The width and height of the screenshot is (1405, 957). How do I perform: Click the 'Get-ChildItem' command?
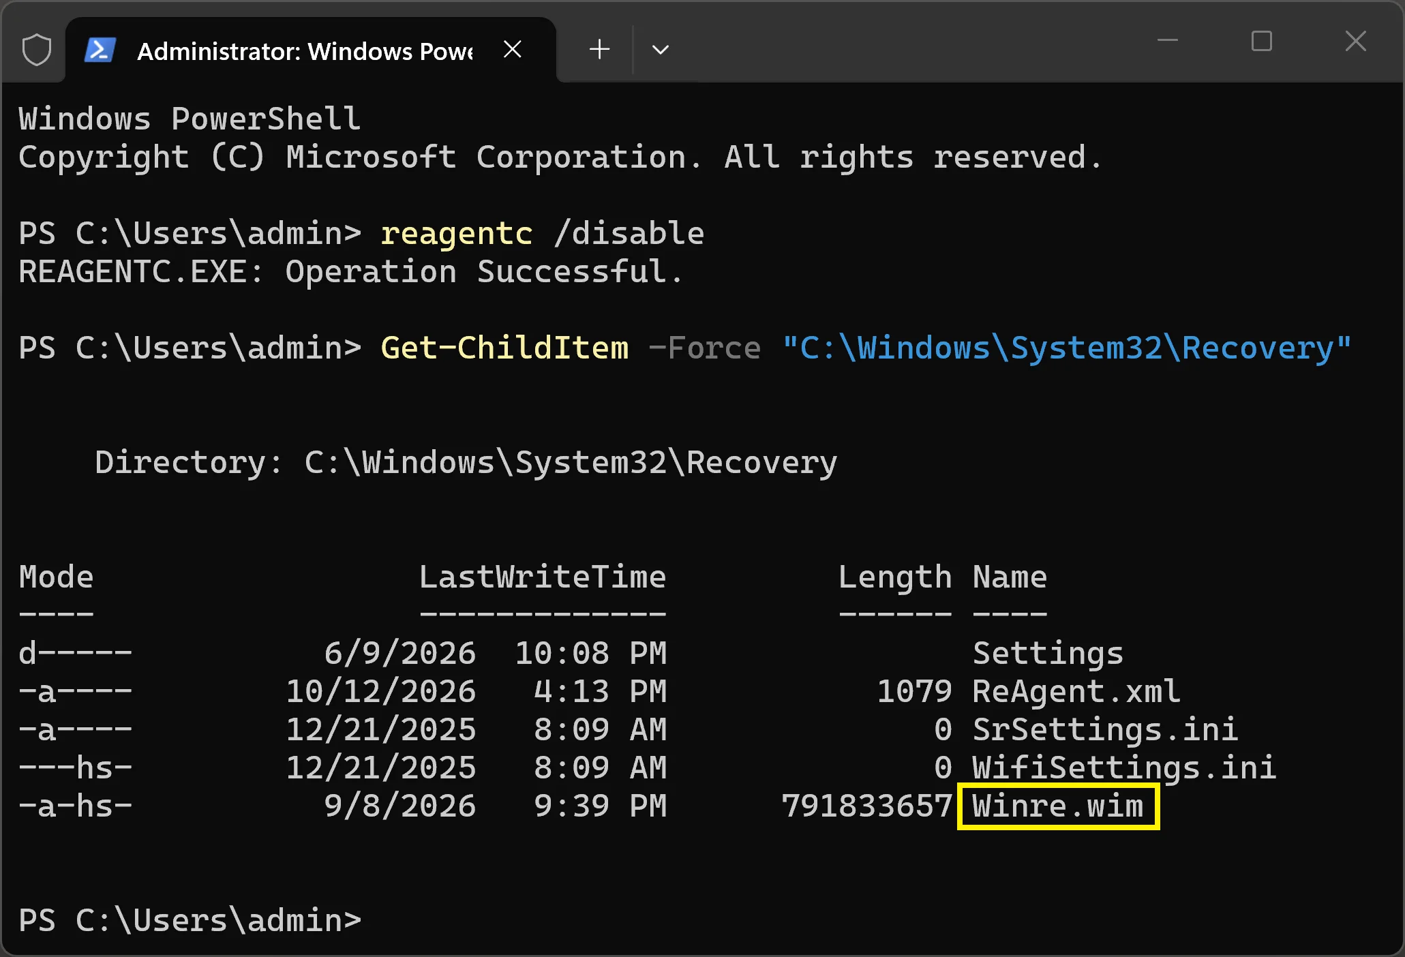[504, 348]
